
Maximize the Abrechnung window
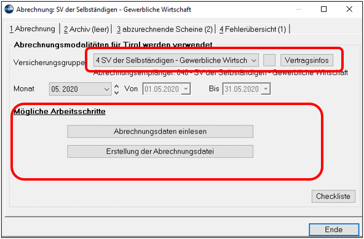324,9
